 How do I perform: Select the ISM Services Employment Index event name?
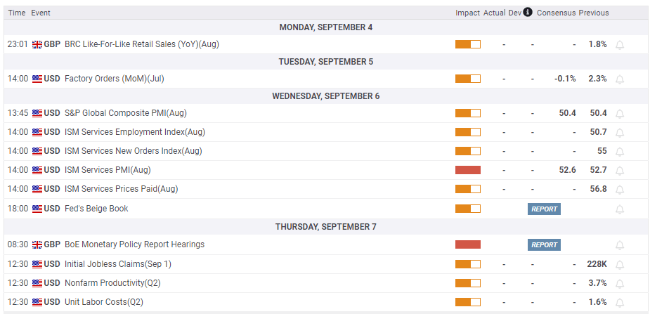(x=134, y=132)
